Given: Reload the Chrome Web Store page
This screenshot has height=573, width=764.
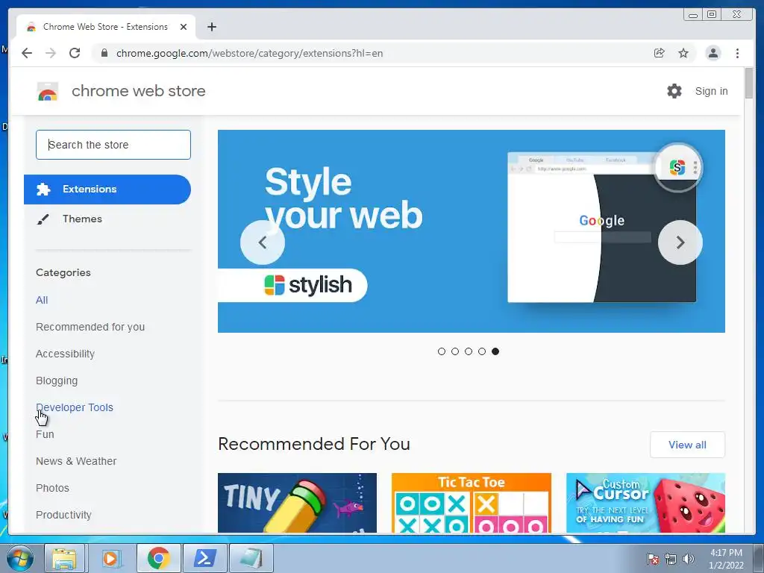Looking at the screenshot, I should [75, 53].
